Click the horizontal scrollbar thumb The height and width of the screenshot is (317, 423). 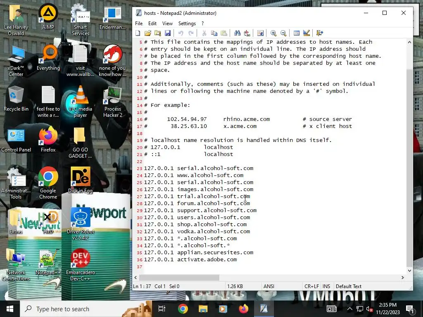point(179,277)
